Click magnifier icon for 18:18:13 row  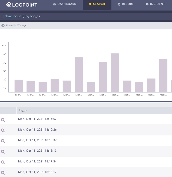(x=3, y=151)
